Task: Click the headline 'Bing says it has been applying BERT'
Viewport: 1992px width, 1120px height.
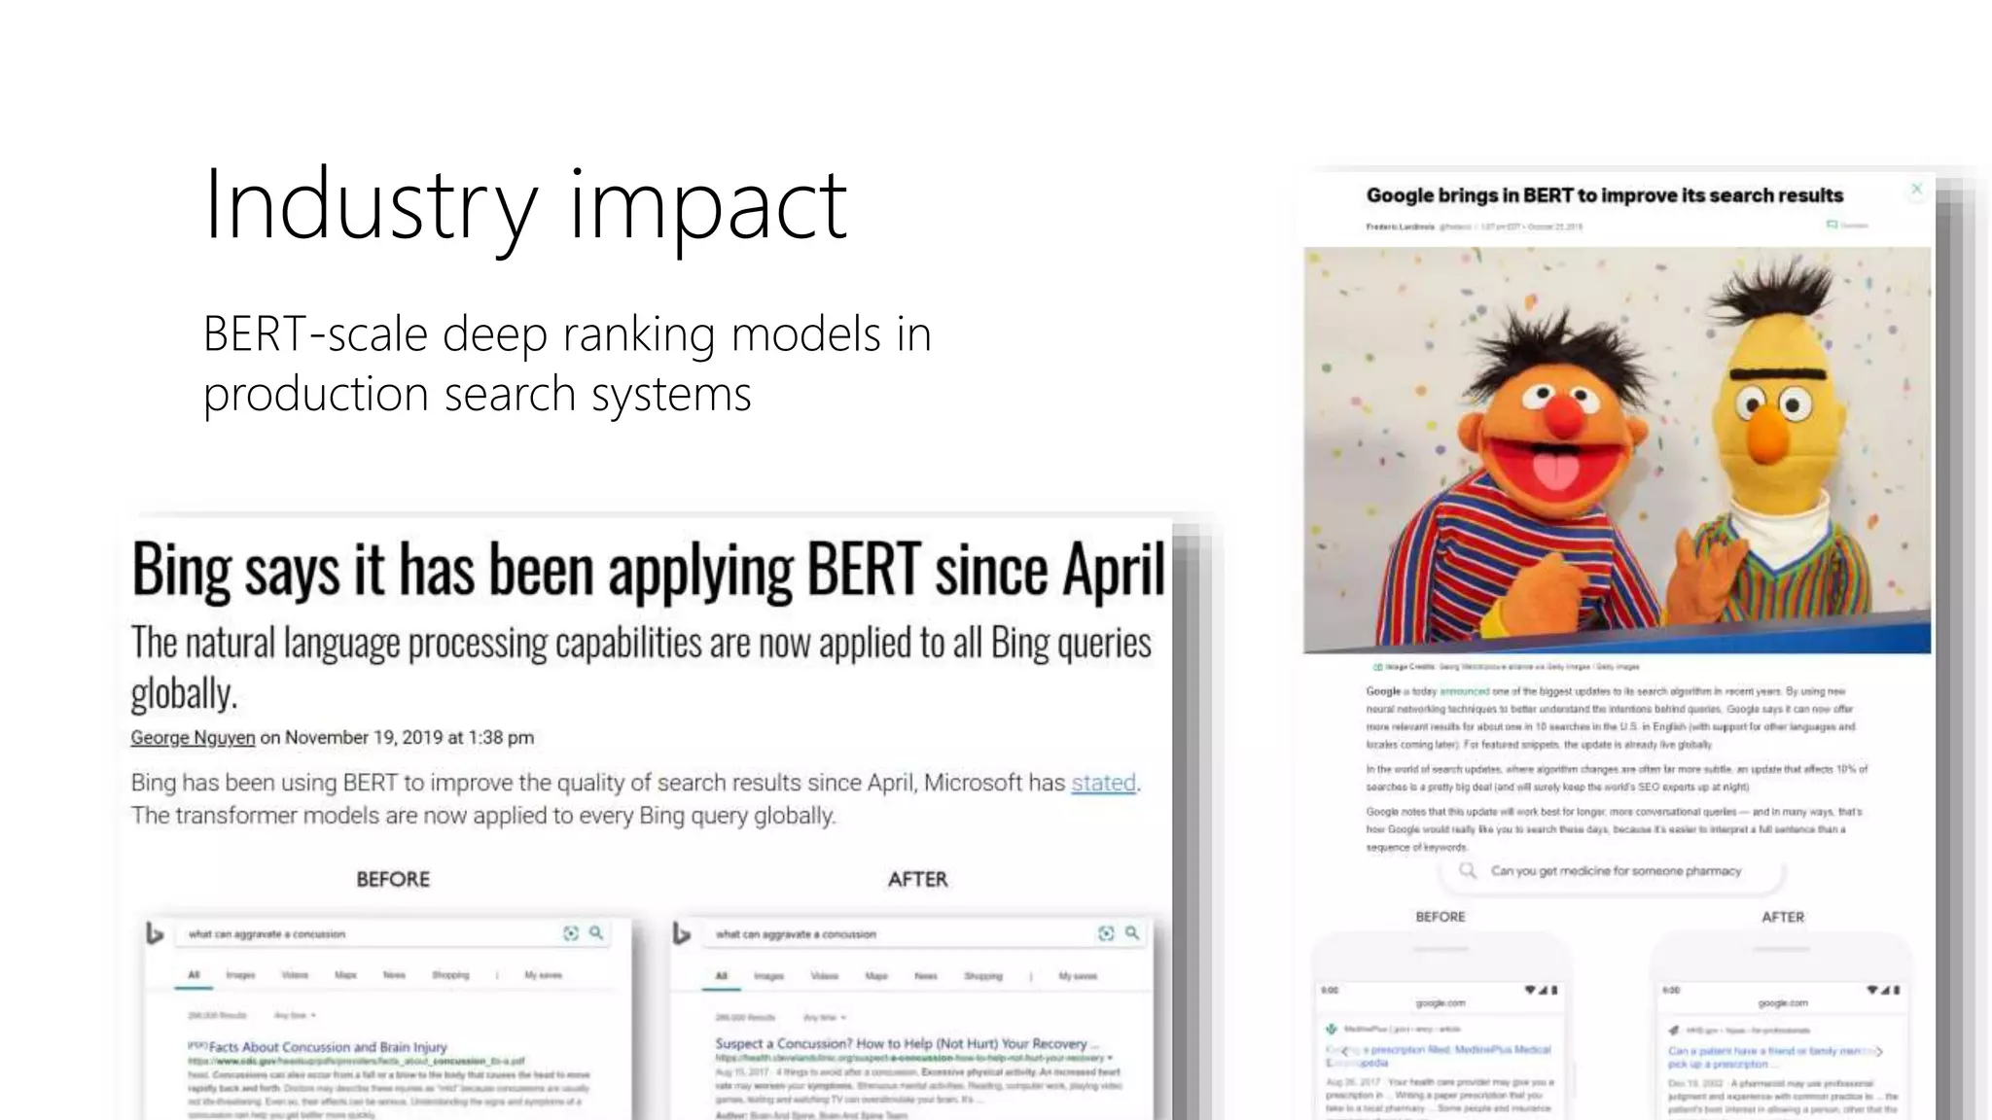Action: coord(648,569)
